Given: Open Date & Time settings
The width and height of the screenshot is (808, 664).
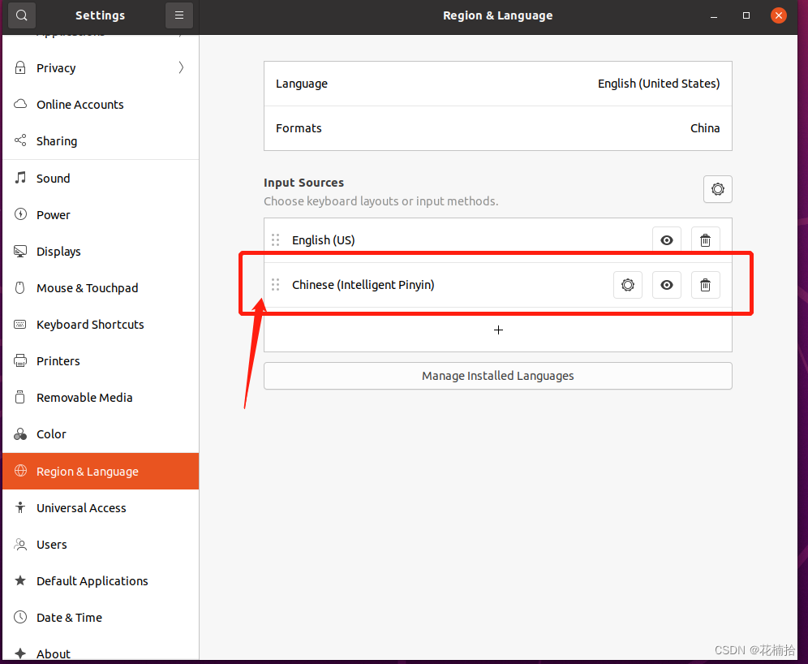Looking at the screenshot, I should pos(101,618).
